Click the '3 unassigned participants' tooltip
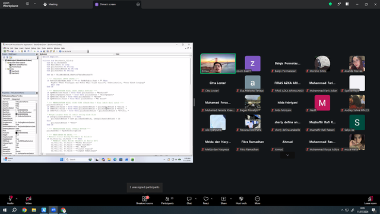 (144, 187)
